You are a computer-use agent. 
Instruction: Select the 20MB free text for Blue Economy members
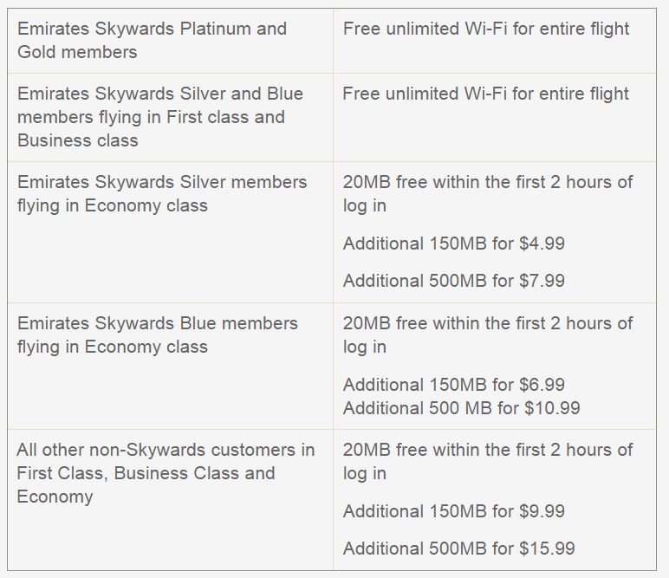pos(488,334)
